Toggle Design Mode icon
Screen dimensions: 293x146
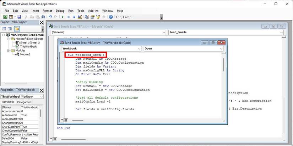tap(80, 17)
